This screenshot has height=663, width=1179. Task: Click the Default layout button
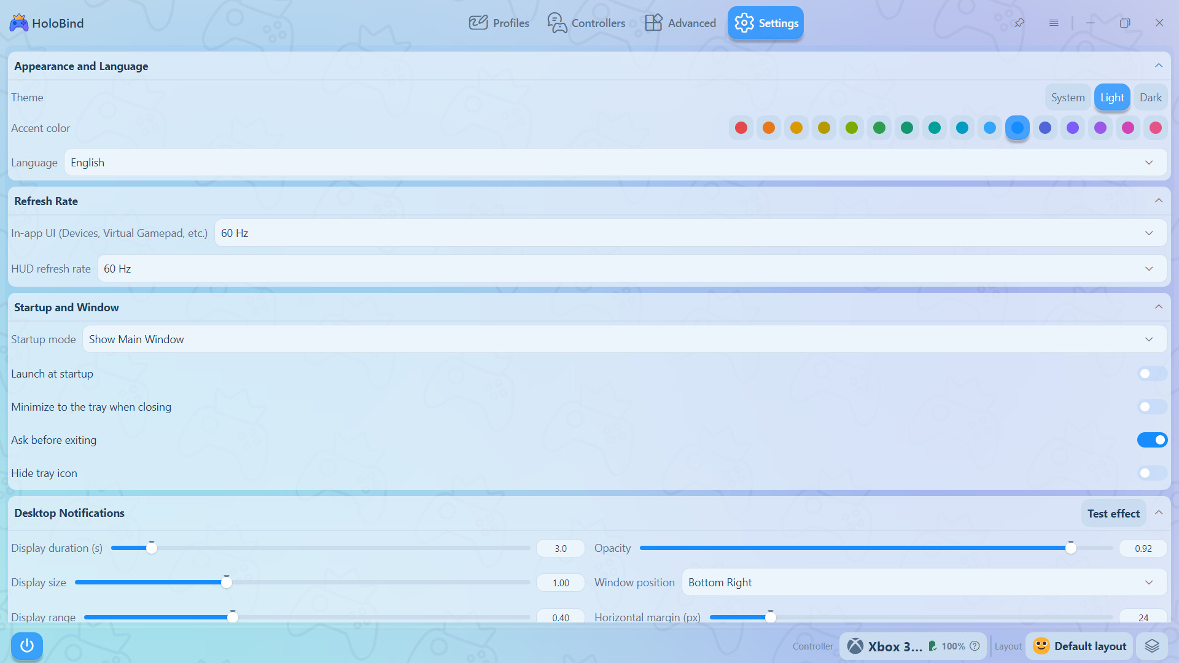tap(1079, 646)
